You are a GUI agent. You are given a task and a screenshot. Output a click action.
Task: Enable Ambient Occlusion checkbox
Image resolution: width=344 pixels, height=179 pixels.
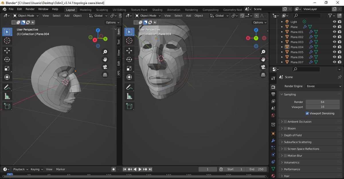[285, 122]
